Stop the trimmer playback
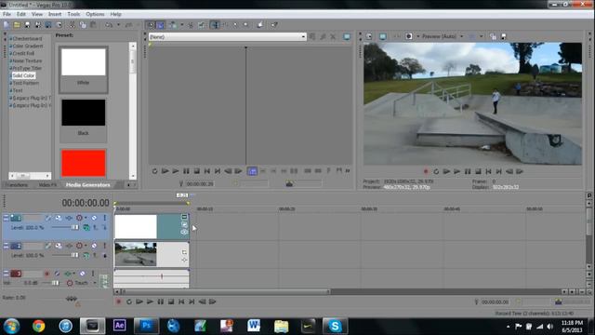The image size is (595, 335). tap(196, 171)
